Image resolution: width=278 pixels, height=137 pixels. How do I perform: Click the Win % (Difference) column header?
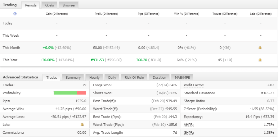click(187, 14)
